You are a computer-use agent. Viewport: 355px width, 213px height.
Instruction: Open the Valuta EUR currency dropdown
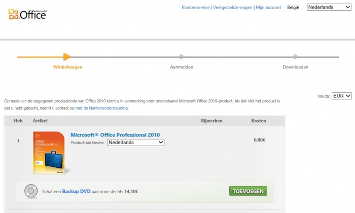point(341,96)
